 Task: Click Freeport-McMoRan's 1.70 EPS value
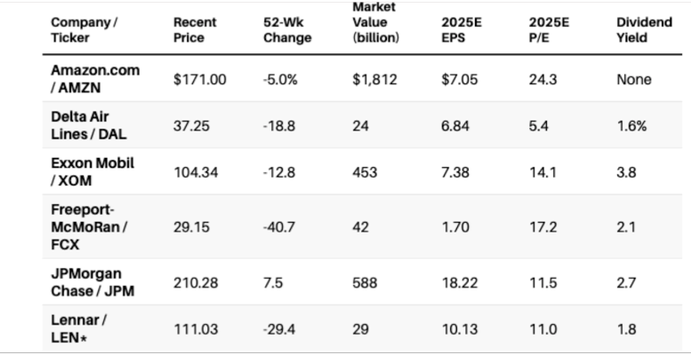click(455, 229)
